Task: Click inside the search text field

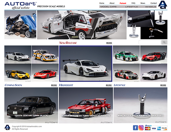Action: click(150, 42)
